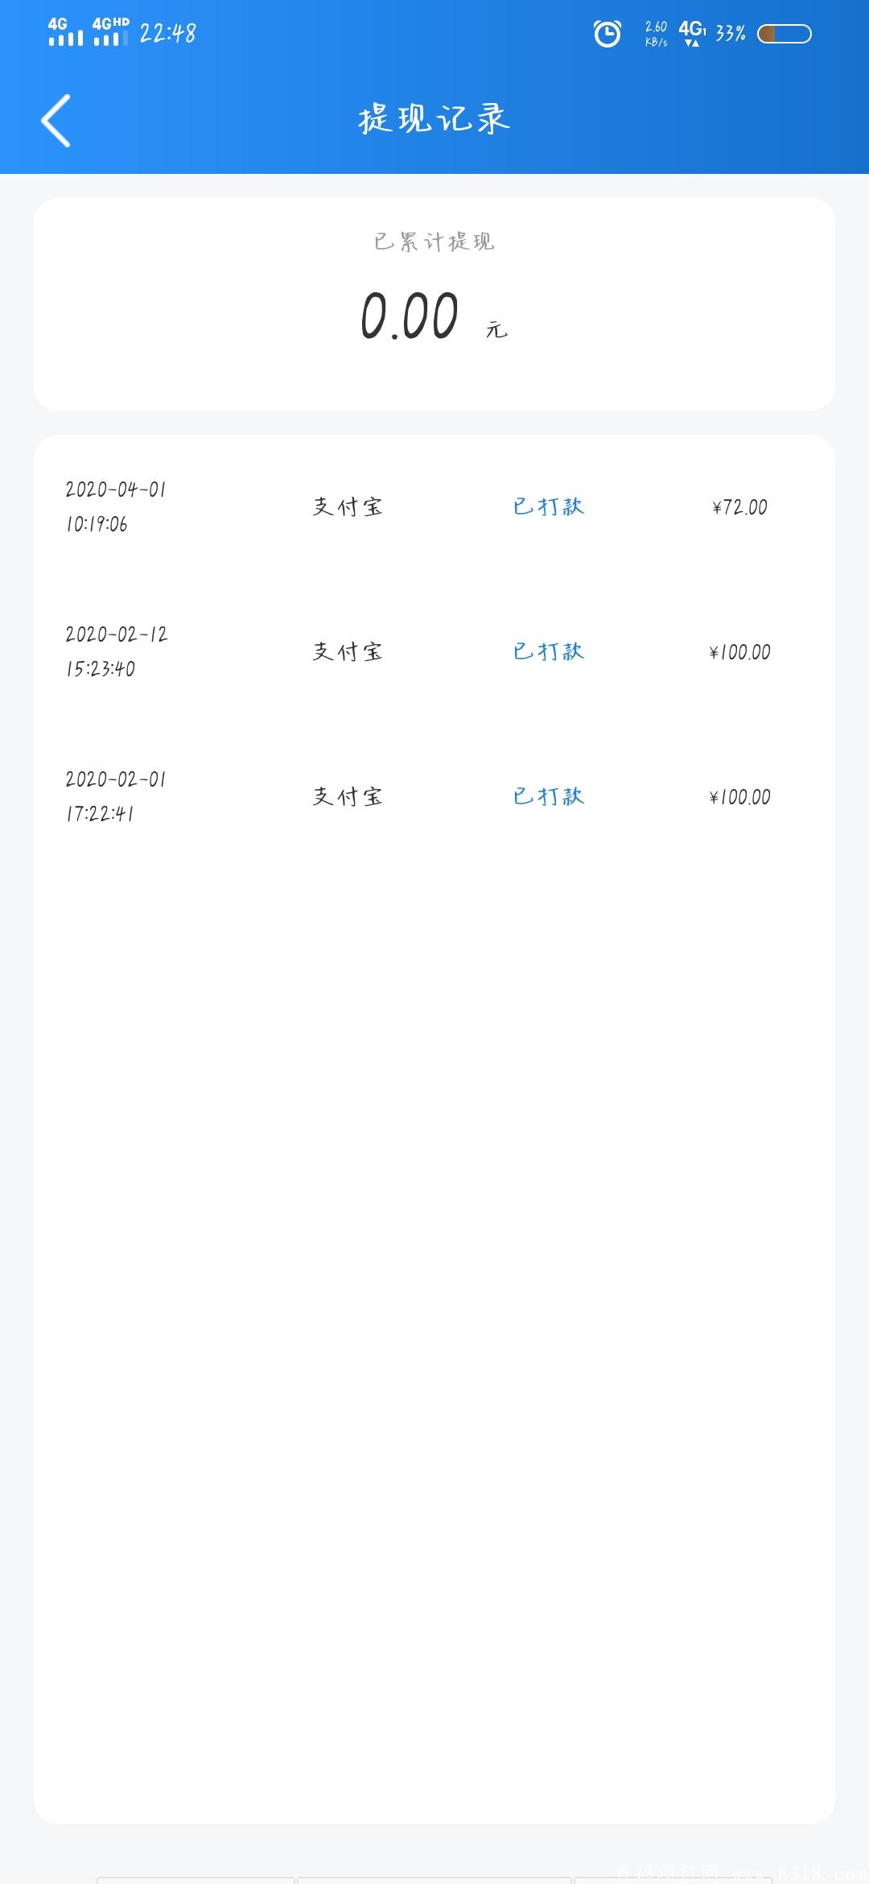Tap 支付宝 in the 2020-04-01 row
869x1884 pixels.
348,506
